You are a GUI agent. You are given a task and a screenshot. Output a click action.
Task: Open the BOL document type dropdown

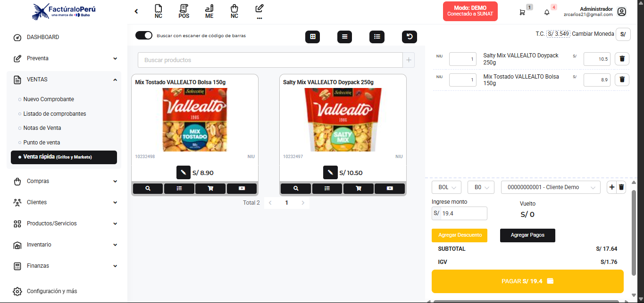pyautogui.click(x=447, y=187)
